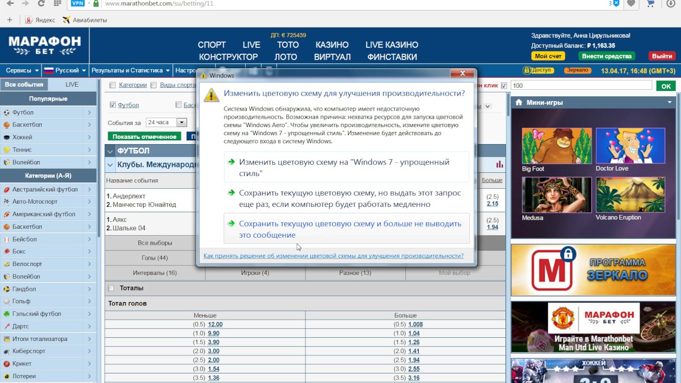The height and width of the screenshot is (383, 681).
Task: Click the Доступ padlock icon
Action: pyautogui.click(x=538, y=70)
